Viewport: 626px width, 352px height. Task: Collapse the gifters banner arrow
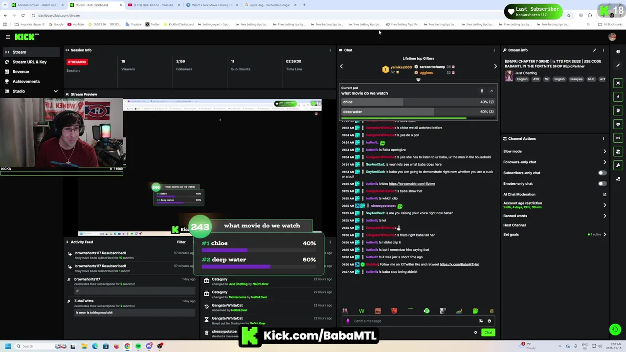click(x=418, y=79)
